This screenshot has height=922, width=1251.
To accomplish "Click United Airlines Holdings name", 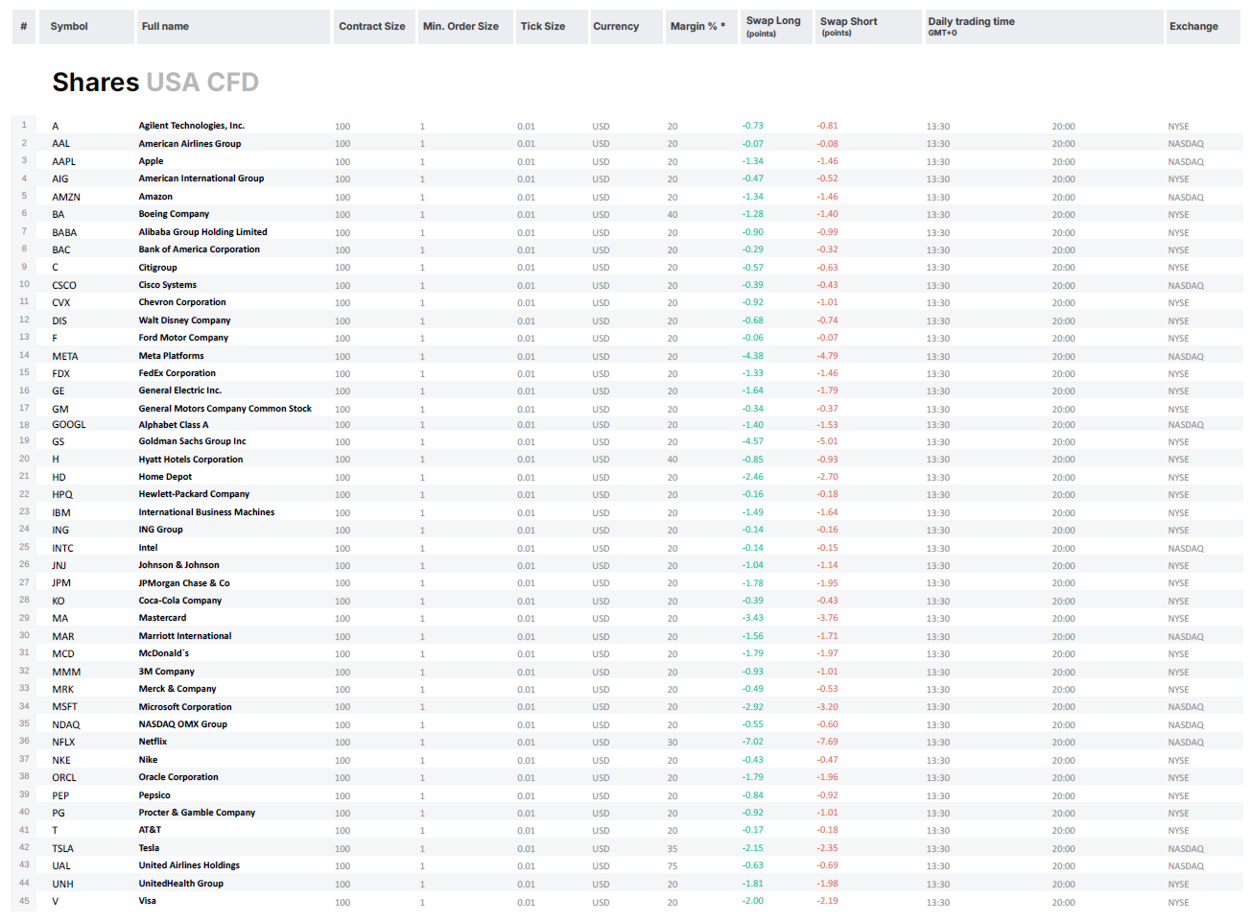I will (189, 865).
